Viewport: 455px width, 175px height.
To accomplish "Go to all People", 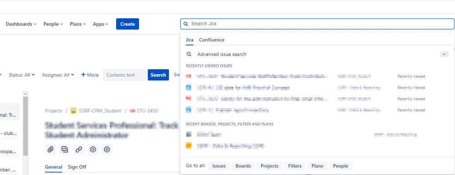I will coord(340,166).
